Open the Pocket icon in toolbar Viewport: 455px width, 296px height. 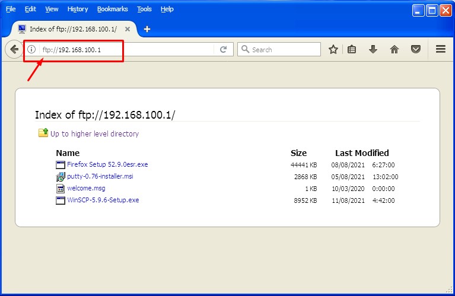click(416, 49)
